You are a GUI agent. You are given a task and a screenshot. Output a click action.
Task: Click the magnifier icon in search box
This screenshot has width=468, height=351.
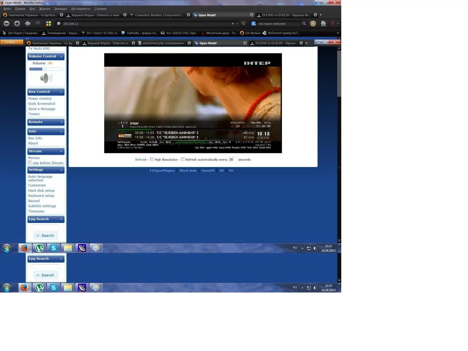[x=304, y=23]
